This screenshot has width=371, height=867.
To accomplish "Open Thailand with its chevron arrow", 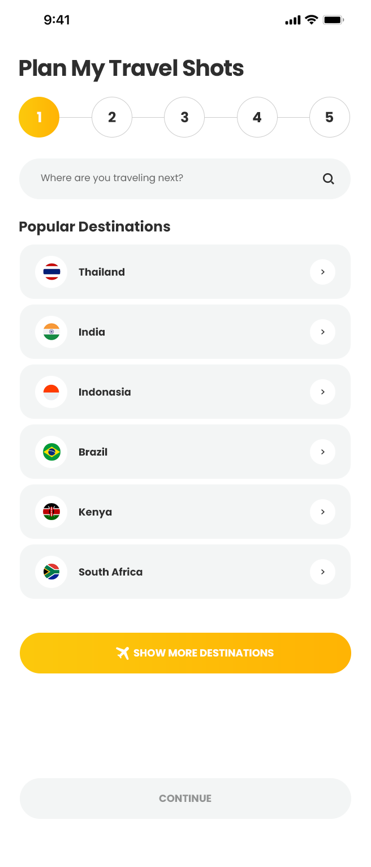I will coord(323,272).
